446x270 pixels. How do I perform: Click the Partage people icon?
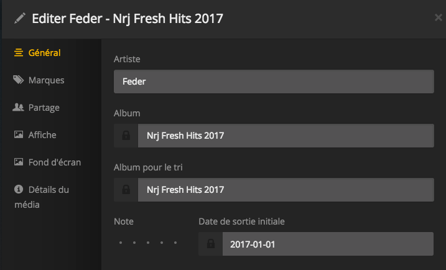[x=19, y=108]
